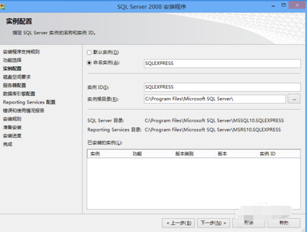Click the 实例 ID column header
307x232 pixels.
(279, 154)
